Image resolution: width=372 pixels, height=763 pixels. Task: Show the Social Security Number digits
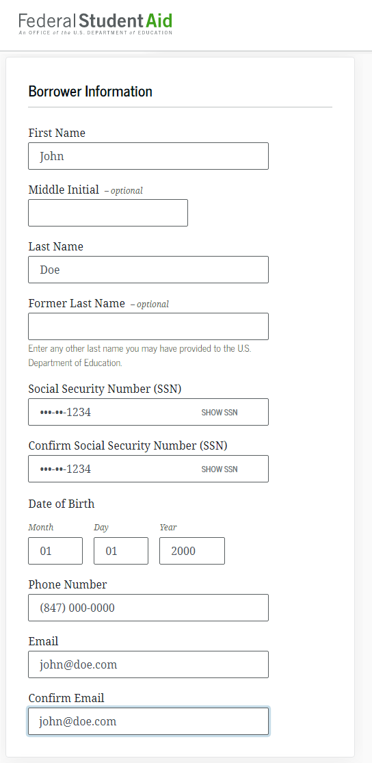click(220, 412)
